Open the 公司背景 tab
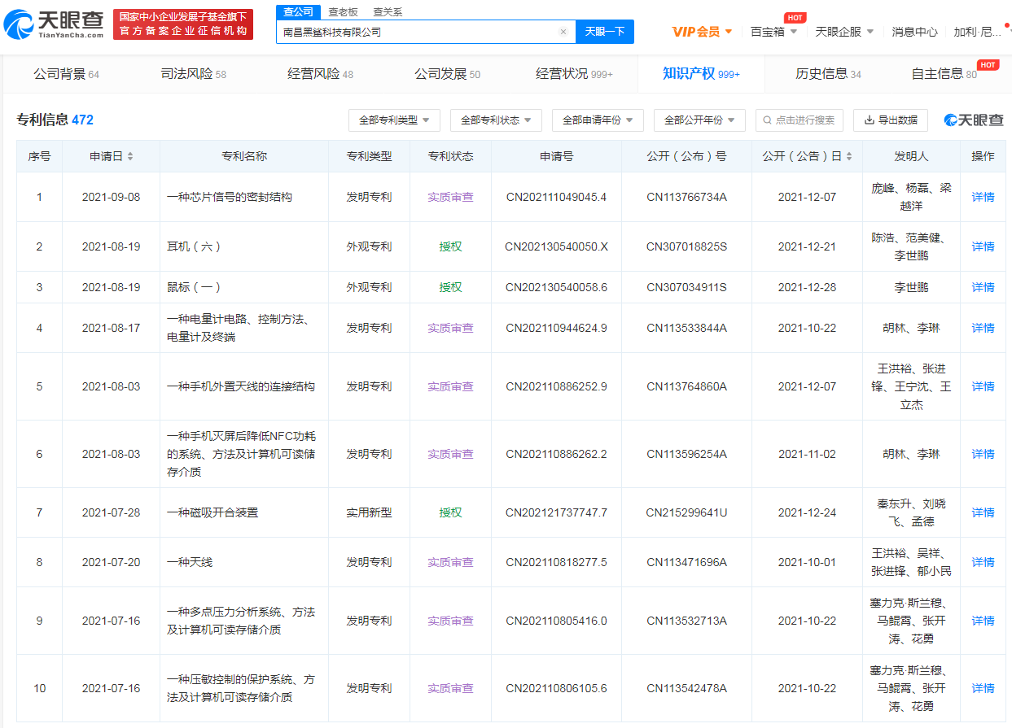Image resolution: width=1012 pixels, height=728 pixels. click(66, 74)
